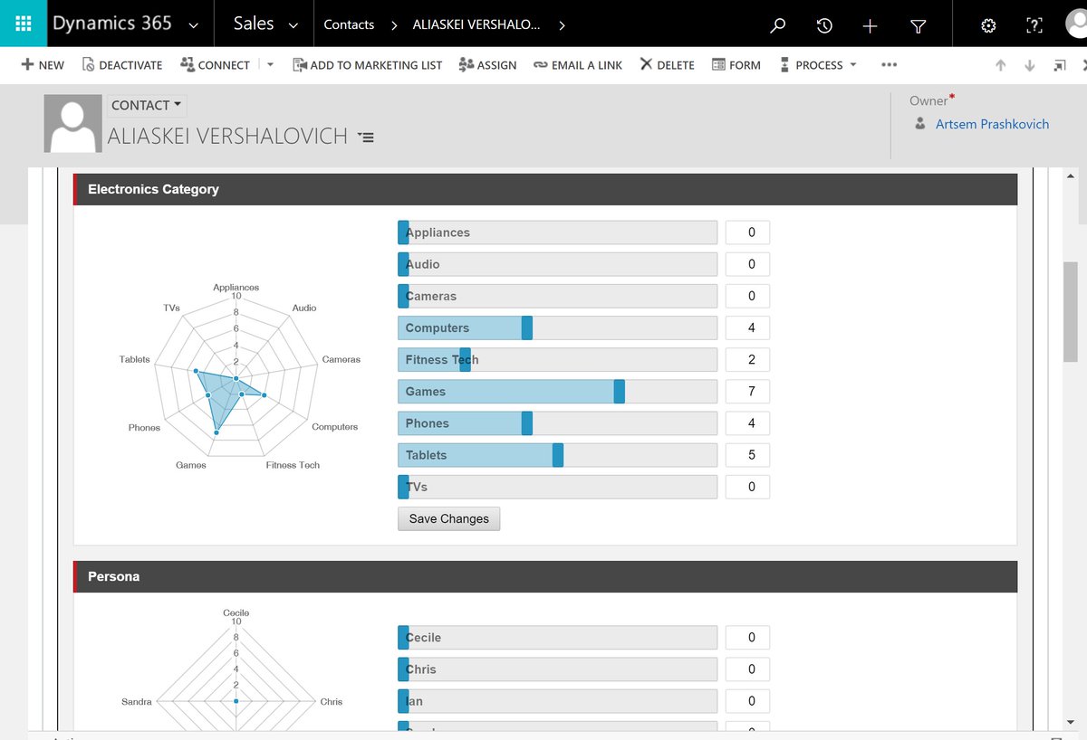The width and height of the screenshot is (1087, 740).
Task: Click the Phones slider handle
Action: (527, 422)
